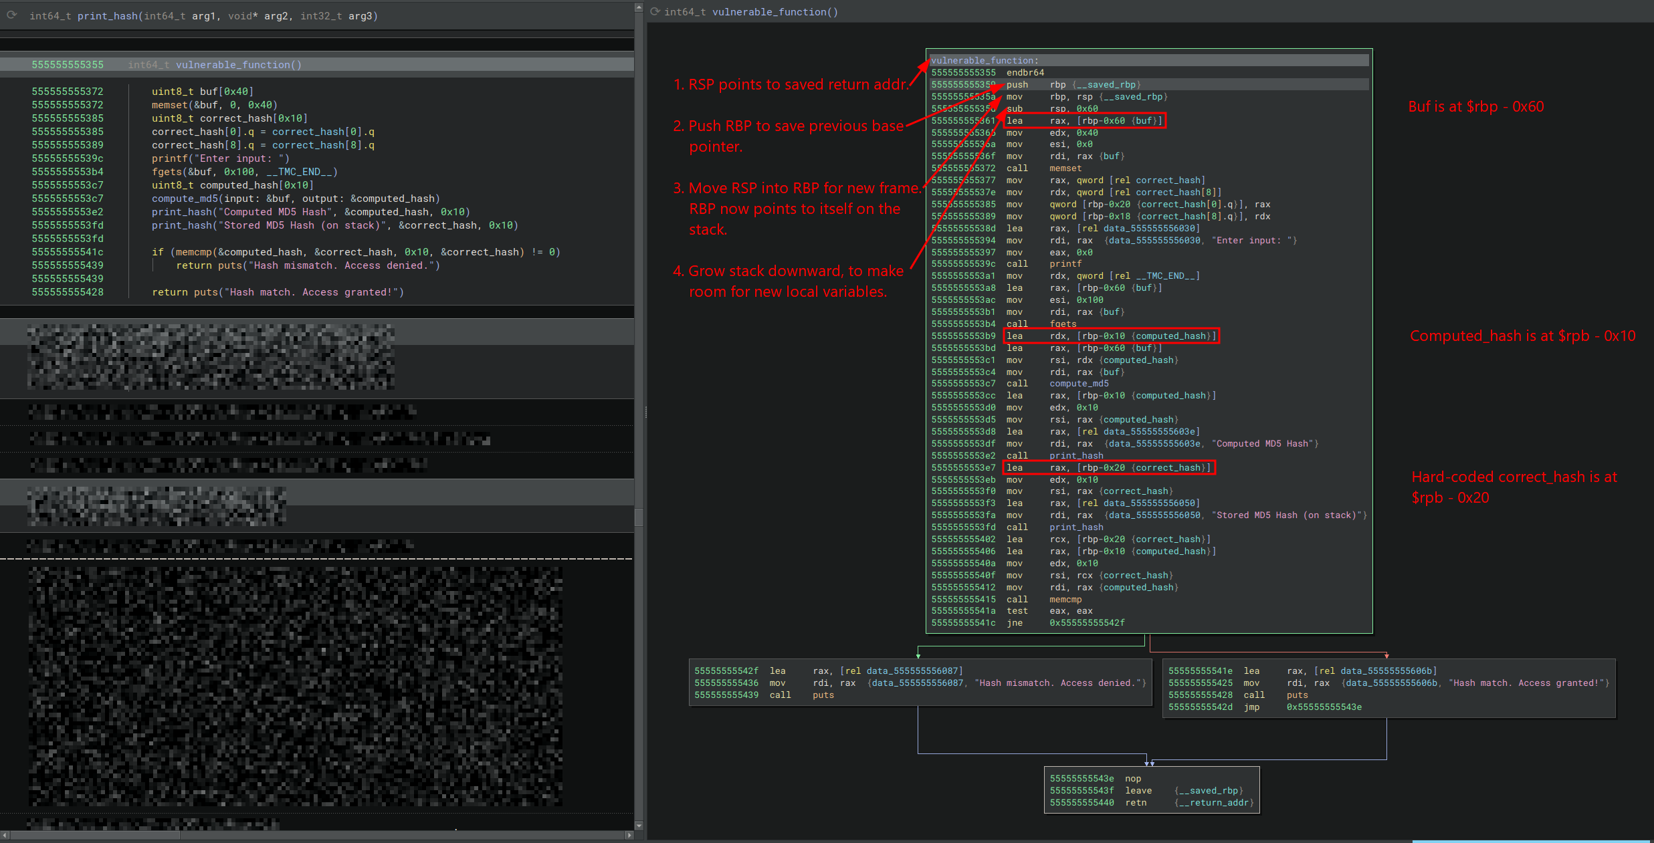
Task: Click the jmp target 0x55555555543e
Action: (x=1324, y=707)
